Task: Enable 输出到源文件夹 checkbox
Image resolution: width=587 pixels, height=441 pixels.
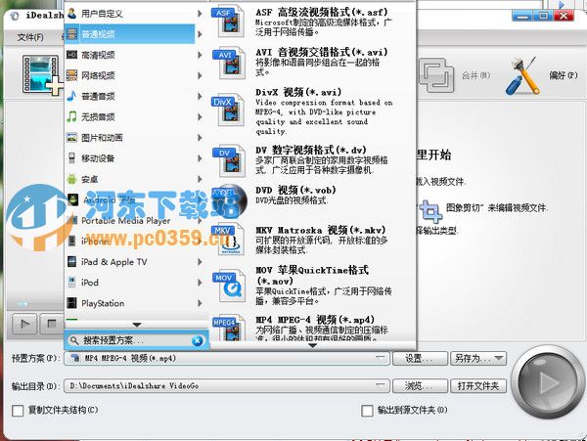Action: coord(367,411)
